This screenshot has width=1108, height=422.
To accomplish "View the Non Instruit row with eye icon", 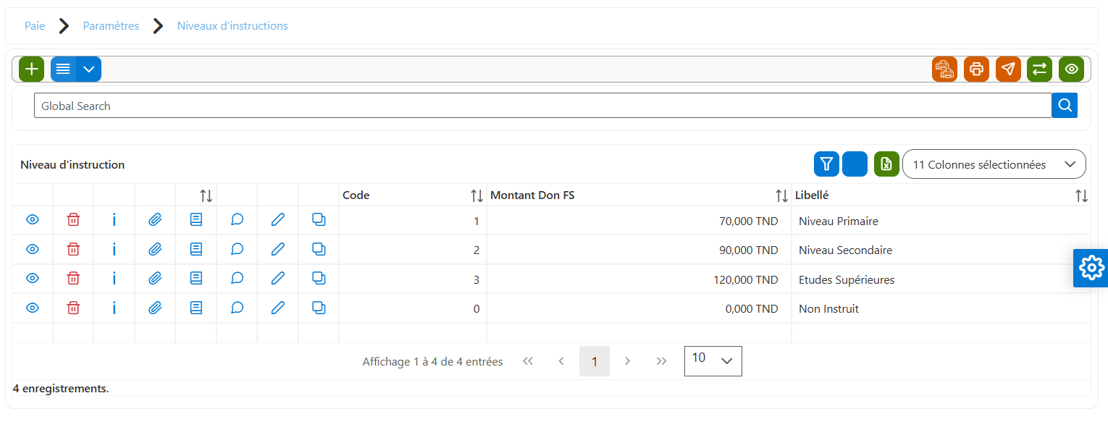I will click(x=33, y=308).
